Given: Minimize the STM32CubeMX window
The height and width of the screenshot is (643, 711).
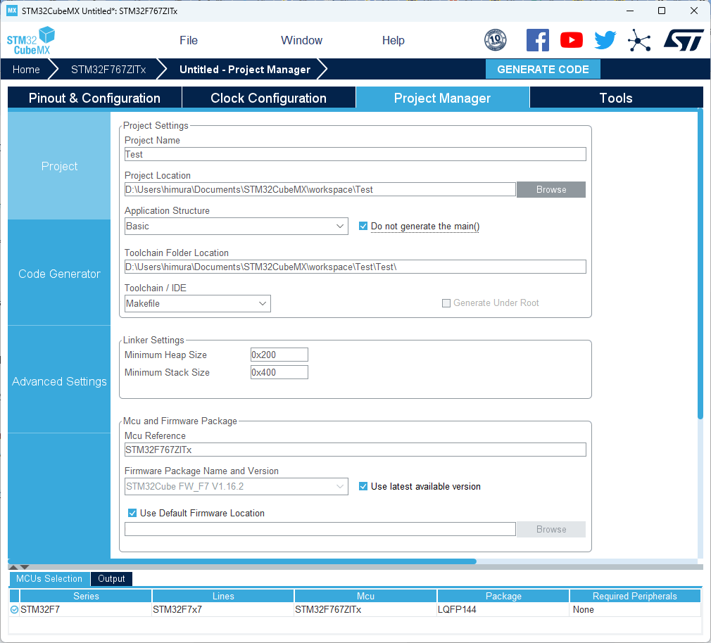Looking at the screenshot, I should pyautogui.click(x=629, y=11).
